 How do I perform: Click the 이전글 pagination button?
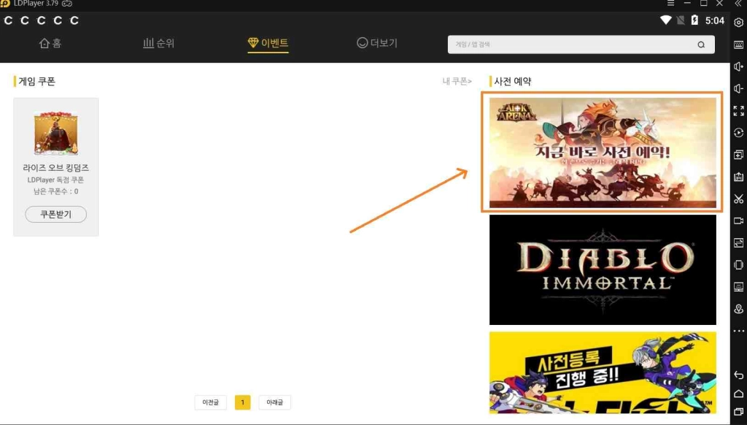click(211, 402)
